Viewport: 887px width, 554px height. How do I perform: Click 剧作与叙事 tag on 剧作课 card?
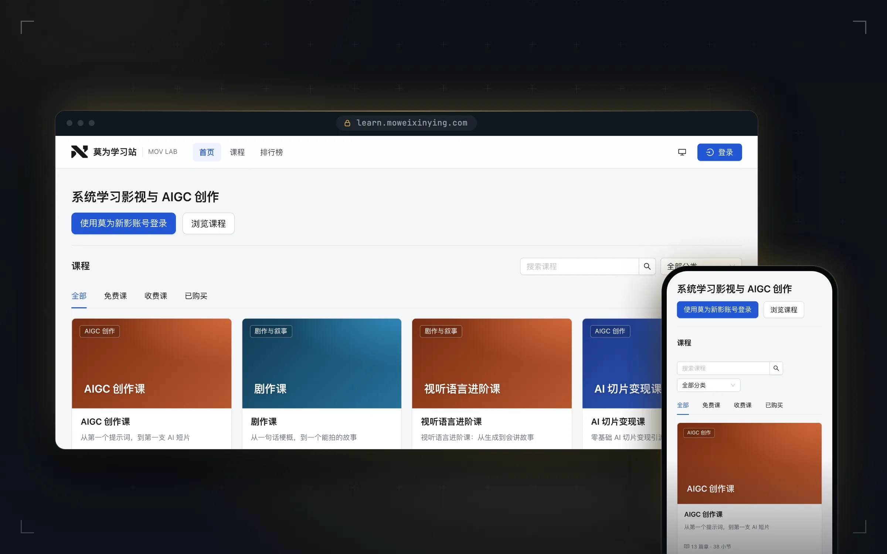(x=271, y=331)
